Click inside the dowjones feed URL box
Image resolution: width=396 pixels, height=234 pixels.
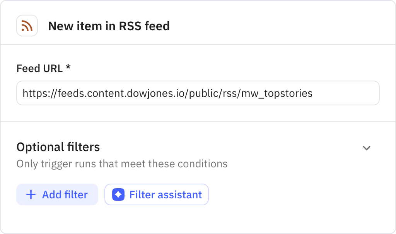(198, 93)
